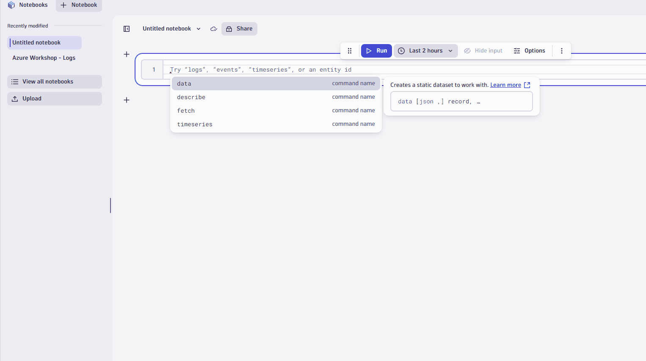Open Azure Workshop - Logs notebook
Screen dimensions: 646x361
pos(44,58)
